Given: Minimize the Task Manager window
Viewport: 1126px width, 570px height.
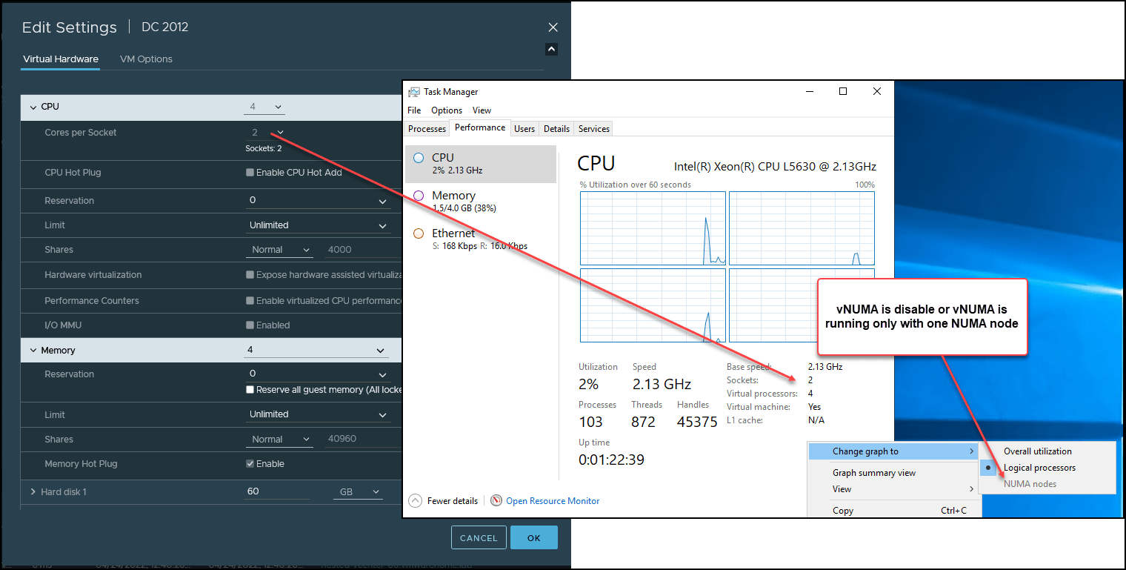Looking at the screenshot, I should click(809, 92).
